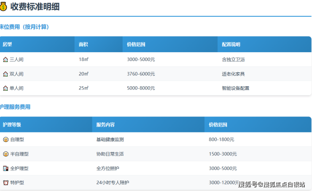Click the 含独立卫浴 configuration cell
The width and height of the screenshot is (312, 191).
coord(233,60)
